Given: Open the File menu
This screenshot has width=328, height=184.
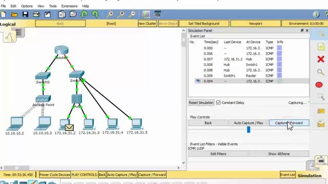Looking at the screenshot, I should click(4, 6).
